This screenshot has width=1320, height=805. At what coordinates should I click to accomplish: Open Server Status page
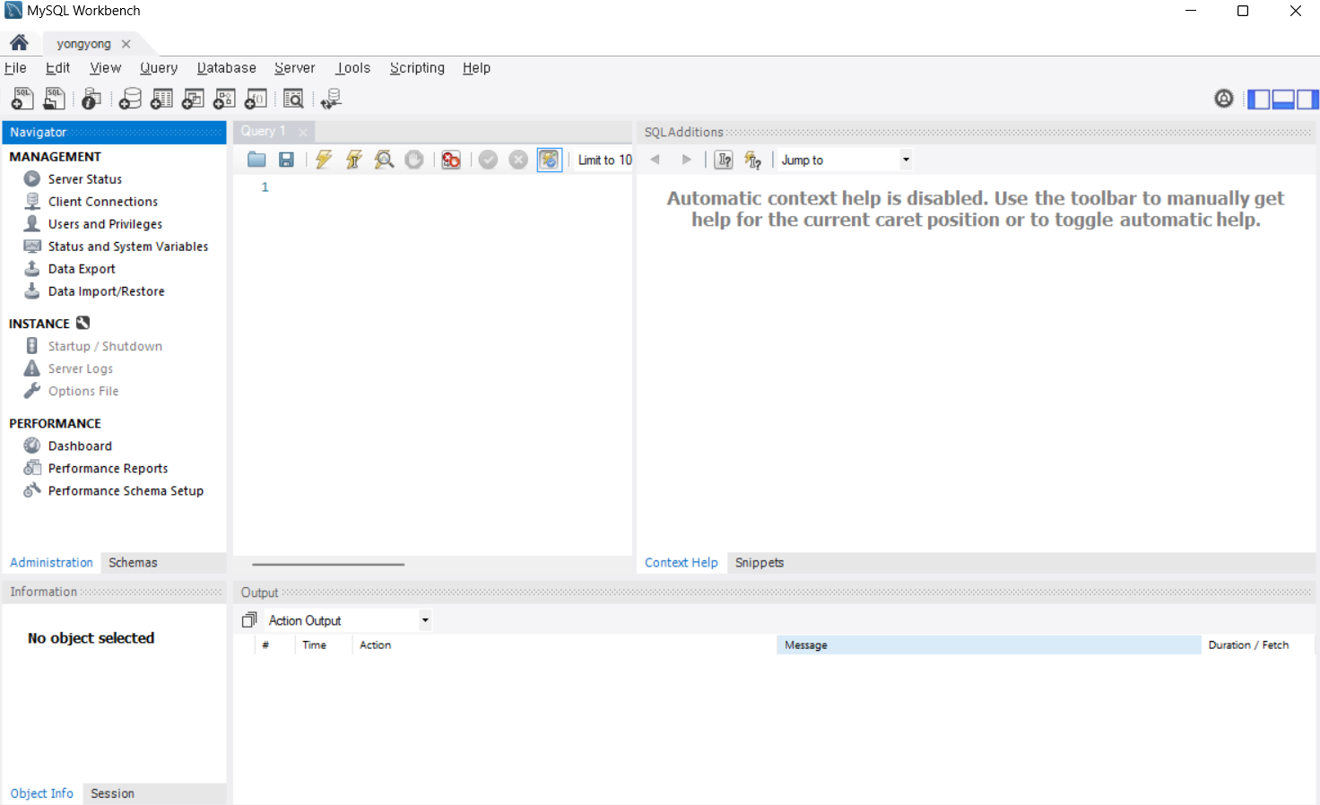tap(84, 179)
